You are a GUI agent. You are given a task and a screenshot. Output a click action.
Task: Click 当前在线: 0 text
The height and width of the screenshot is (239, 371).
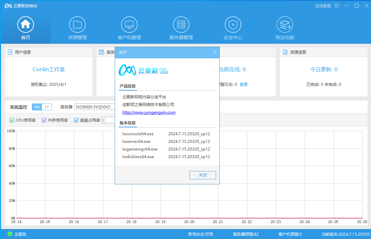pyautogui.click(x=233, y=69)
